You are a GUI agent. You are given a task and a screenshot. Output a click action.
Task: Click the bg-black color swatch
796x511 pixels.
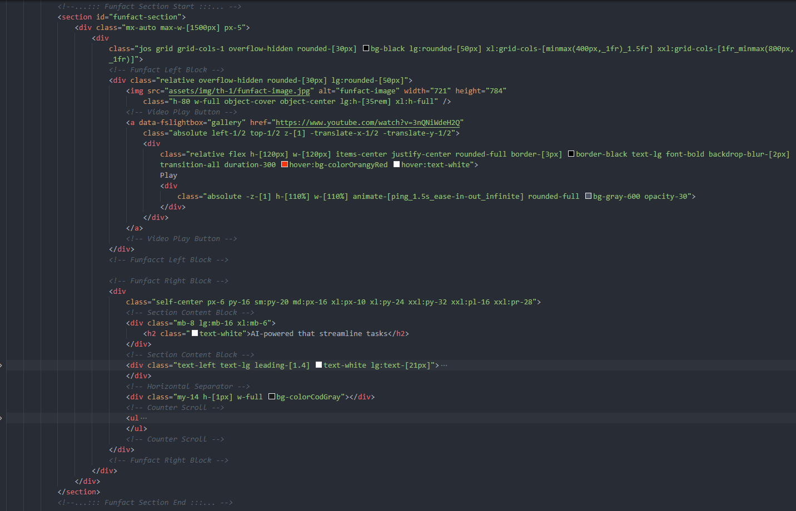[x=366, y=48]
